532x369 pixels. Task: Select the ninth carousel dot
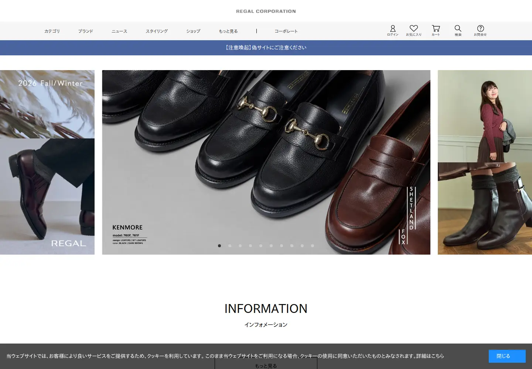point(302,246)
